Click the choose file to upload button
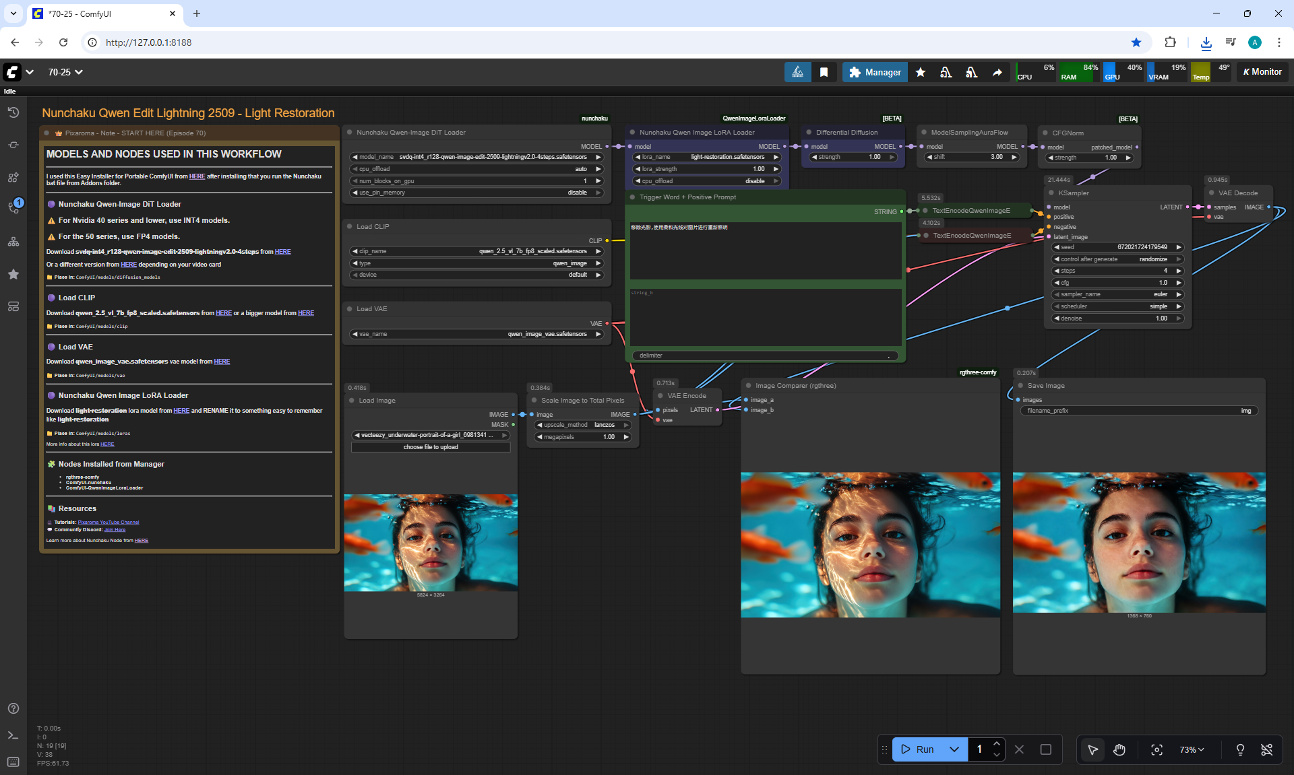The height and width of the screenshot is (775, 1294). coord(431,447)
